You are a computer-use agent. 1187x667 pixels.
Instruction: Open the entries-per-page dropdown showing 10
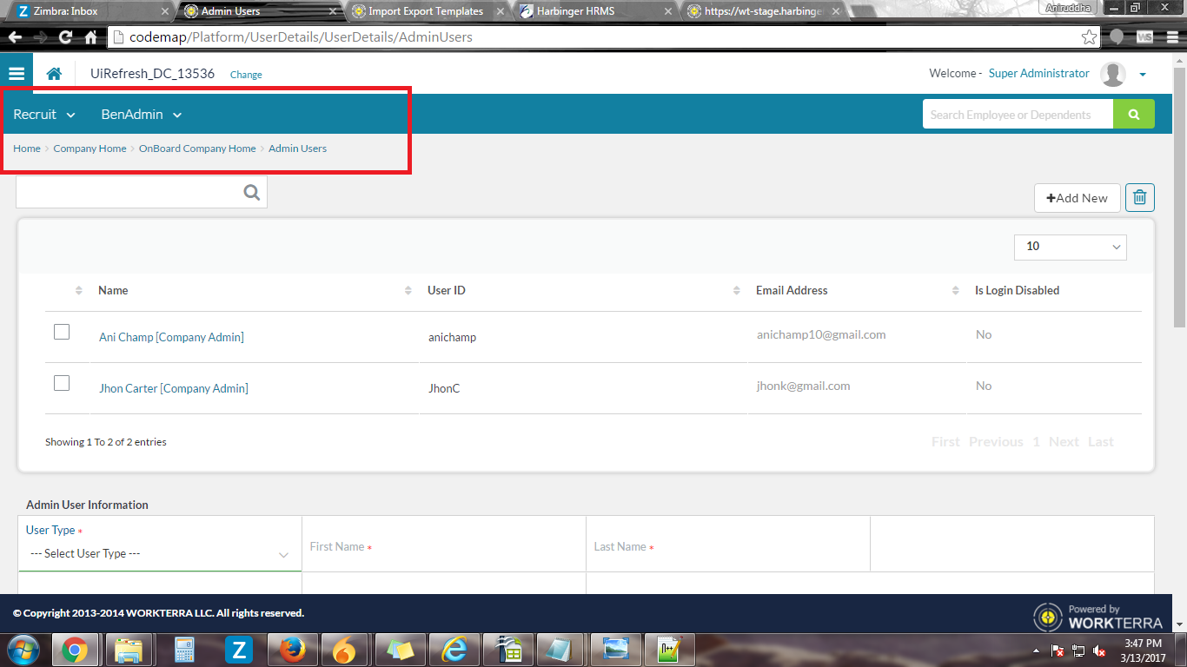coord(1070,247)
